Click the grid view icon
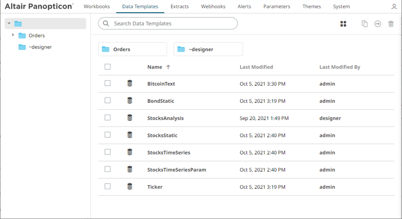The width and height of the screenshot is (402, 219). tap(343, 24)
